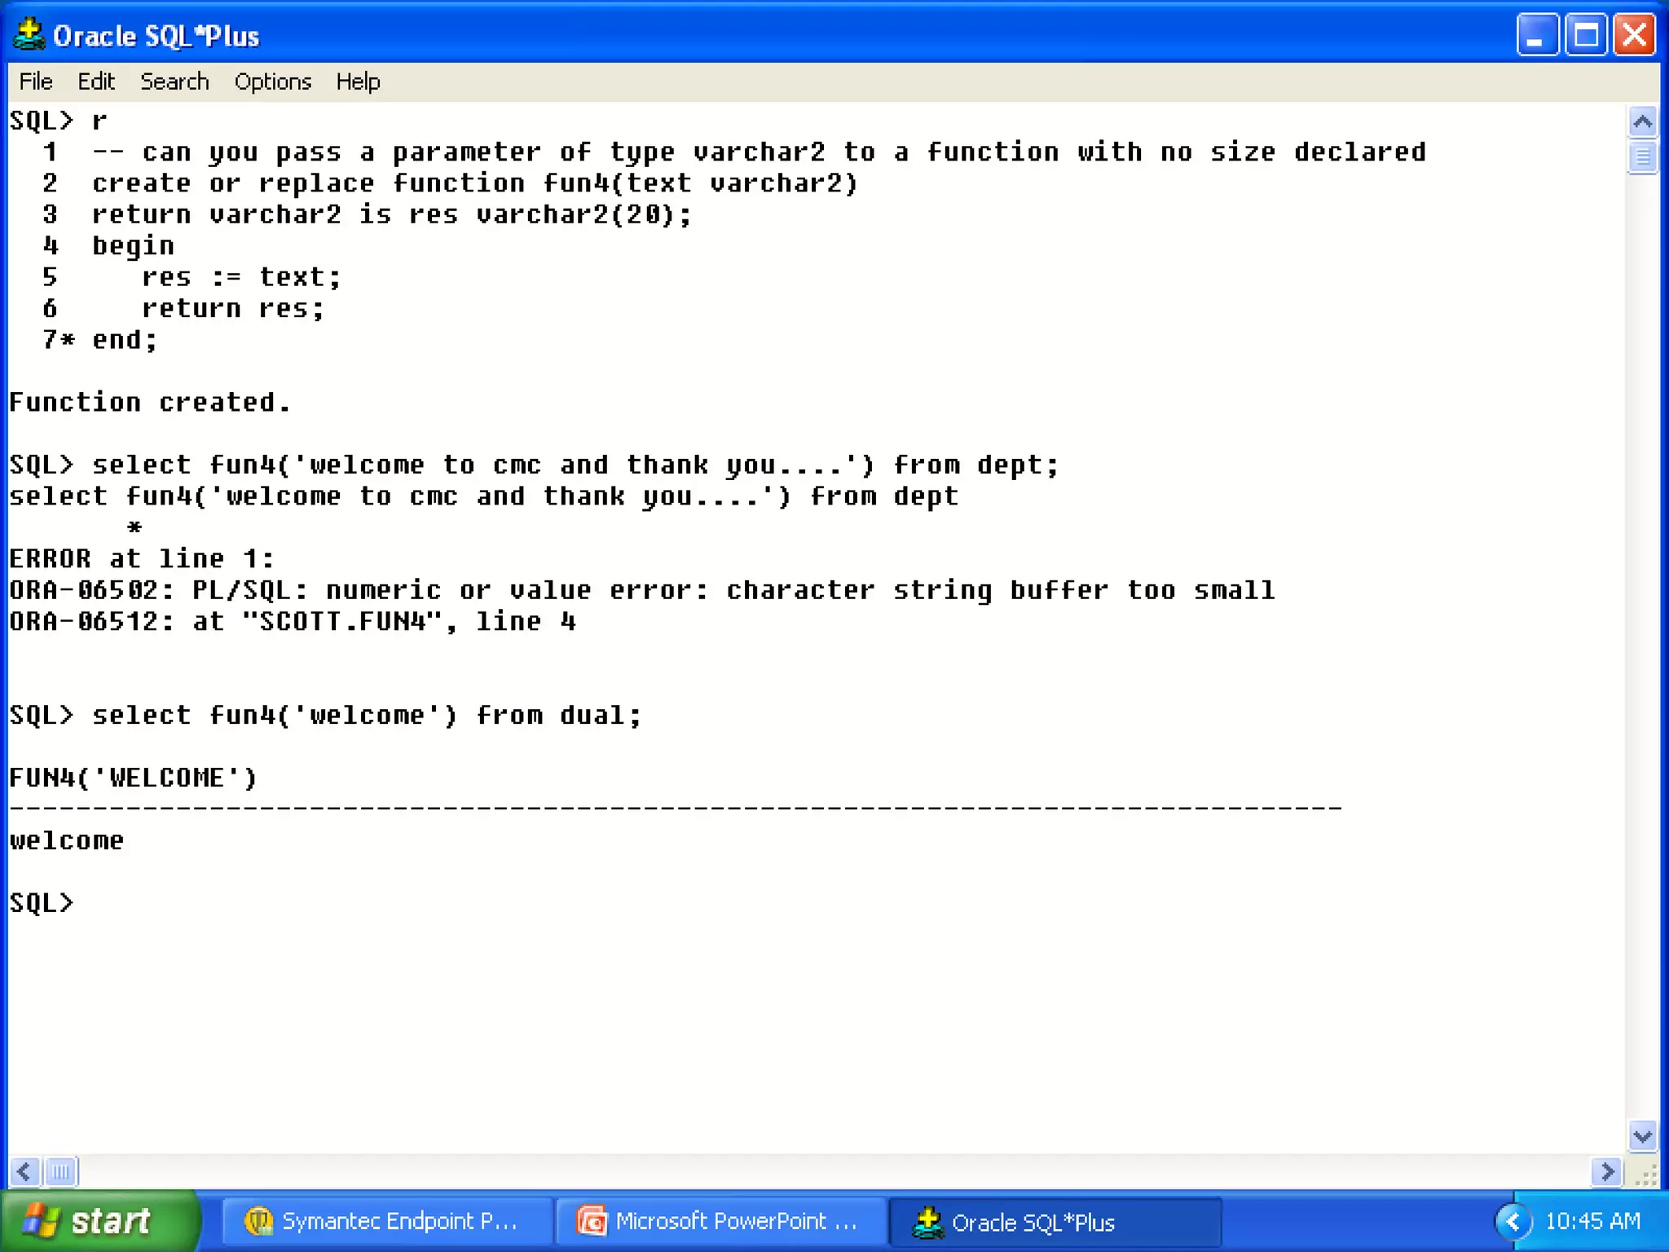
Task: Open the Help menu
Action: (x=358, y=82)
